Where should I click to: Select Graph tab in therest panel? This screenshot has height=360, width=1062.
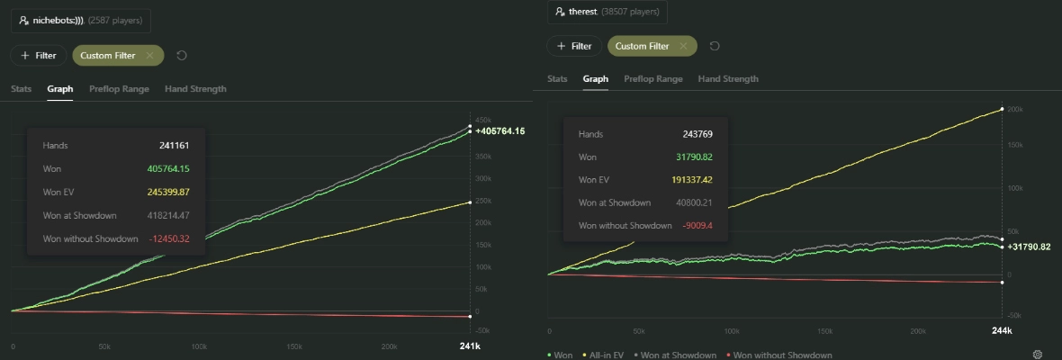[596, 78]
